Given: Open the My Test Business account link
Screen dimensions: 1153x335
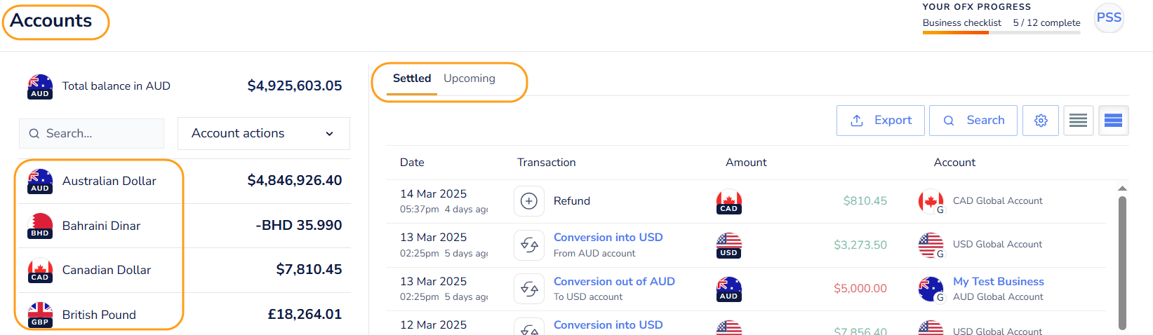Looking at the screenshot, I should [x=998, y=282].
